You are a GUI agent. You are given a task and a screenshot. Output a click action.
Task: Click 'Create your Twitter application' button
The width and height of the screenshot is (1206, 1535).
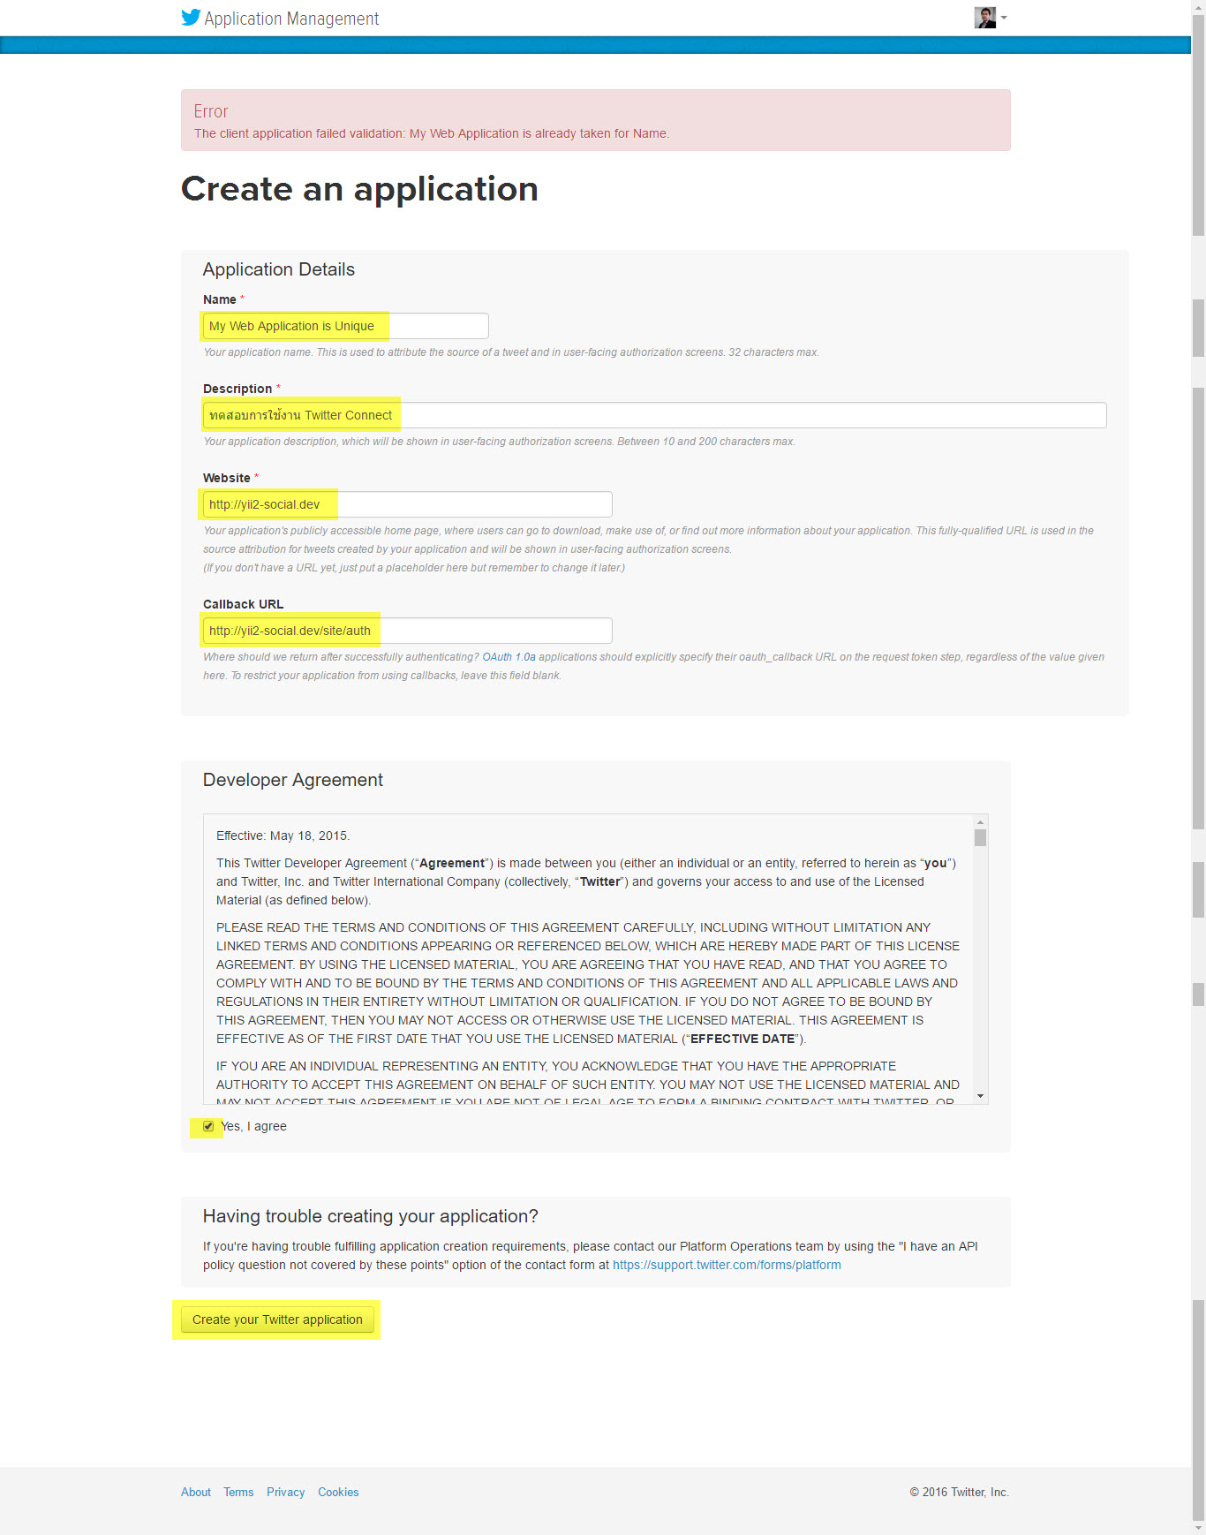[x=277, y=1319]
